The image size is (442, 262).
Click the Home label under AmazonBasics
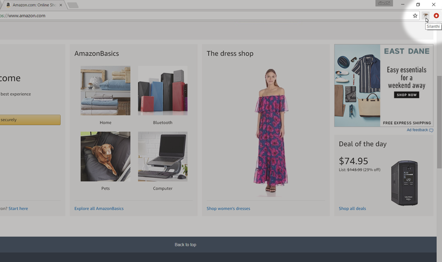pyautogui.click(x=105, y=122)
